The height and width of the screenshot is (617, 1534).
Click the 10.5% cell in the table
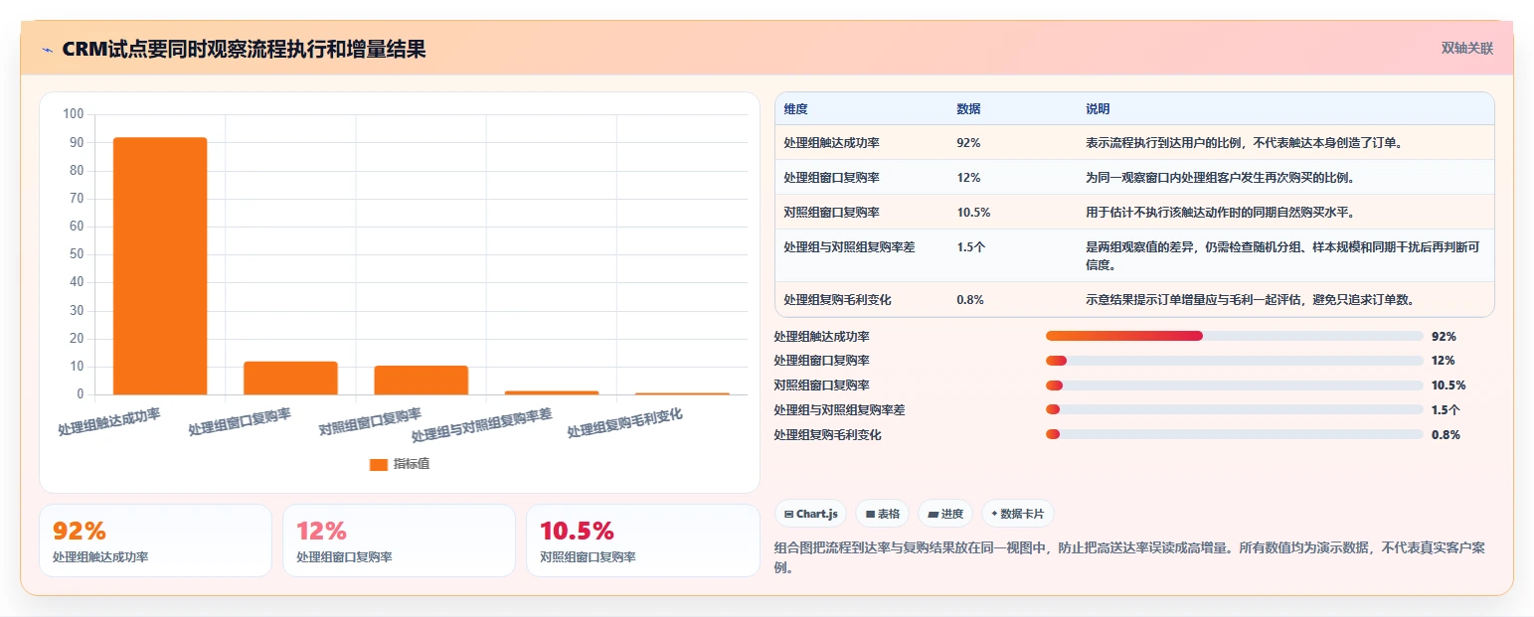pyautogui.click(x=973, y=213)
